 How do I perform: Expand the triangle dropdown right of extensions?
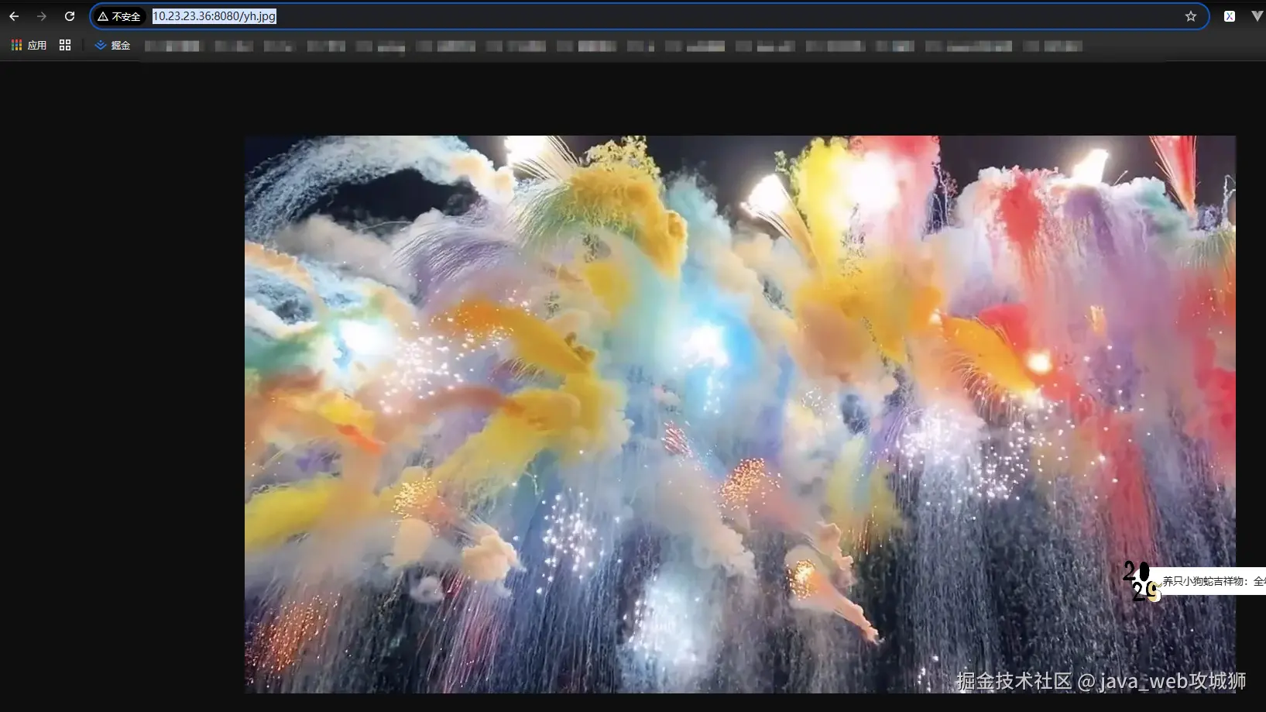click(x=1257, y=16)
